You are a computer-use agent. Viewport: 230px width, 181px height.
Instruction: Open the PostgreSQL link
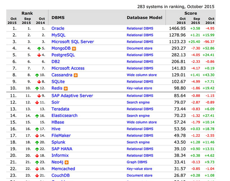click(x=63, y=55)
